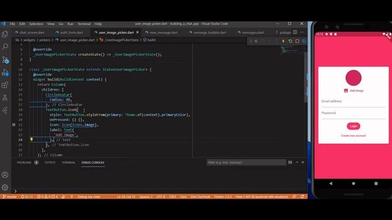392x220 pixels.
Task: Focus the debug console filter field
Action: tap(246, 163)
